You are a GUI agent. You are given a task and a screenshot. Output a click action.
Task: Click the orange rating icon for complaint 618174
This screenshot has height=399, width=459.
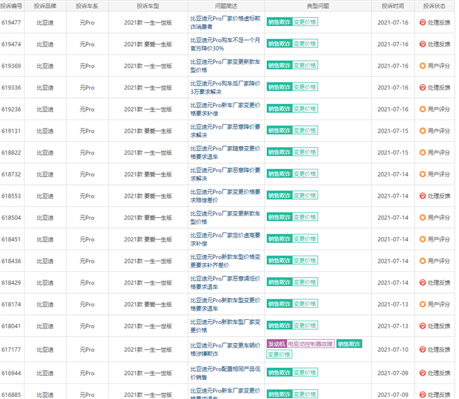(422, 304)
